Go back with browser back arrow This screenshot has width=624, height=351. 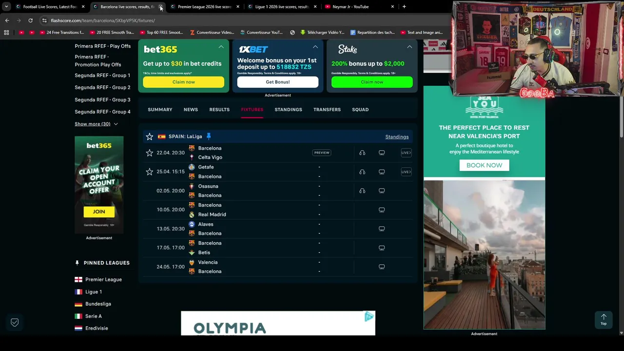click(x=7, y=20)
